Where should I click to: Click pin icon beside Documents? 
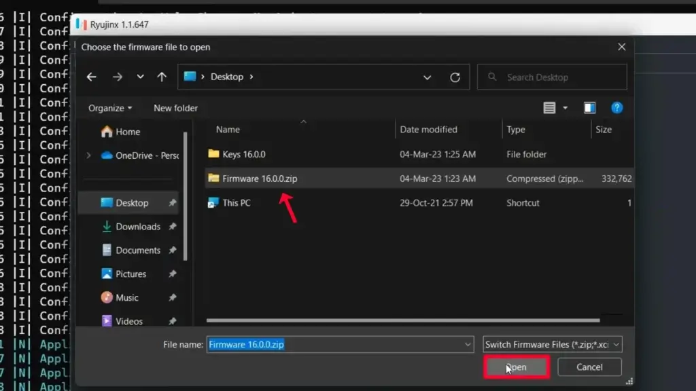[x=172, y=250]
